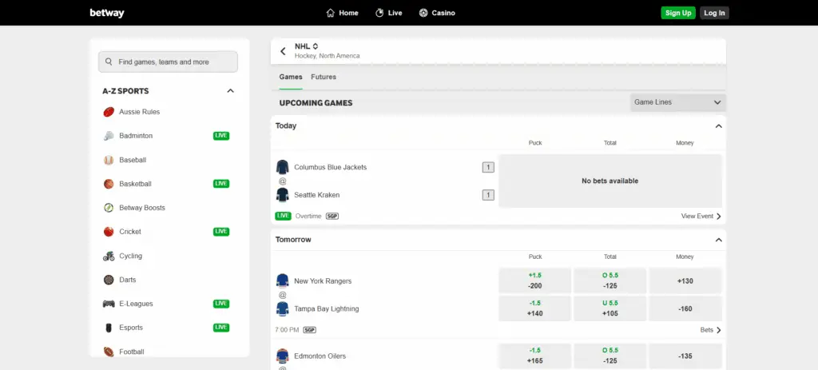The height and width of the screenshot is (370, 818).
Task: Click the Edmonton Oilers jersey icon
Action: [x=282, y=356]
